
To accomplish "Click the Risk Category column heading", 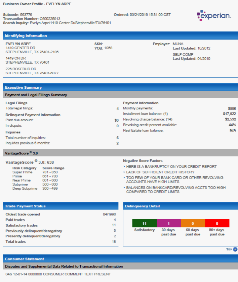I will [24, 168].
